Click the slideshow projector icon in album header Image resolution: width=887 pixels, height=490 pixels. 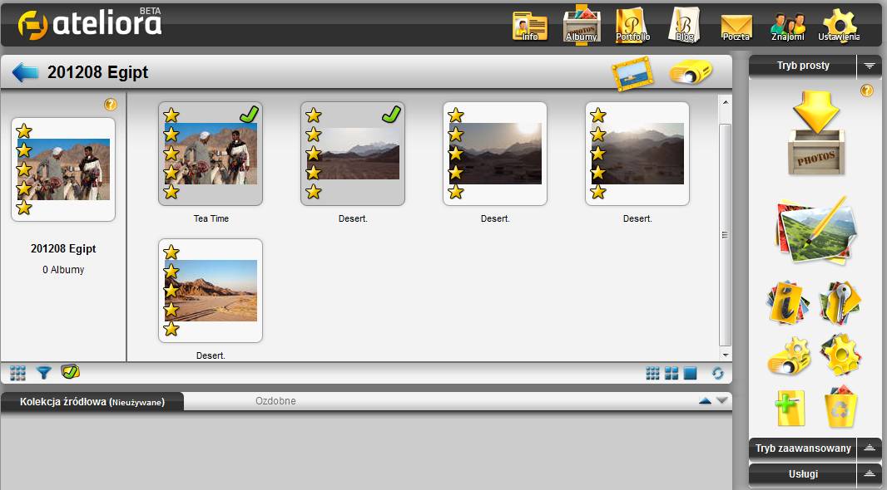(x=691, y=73)
